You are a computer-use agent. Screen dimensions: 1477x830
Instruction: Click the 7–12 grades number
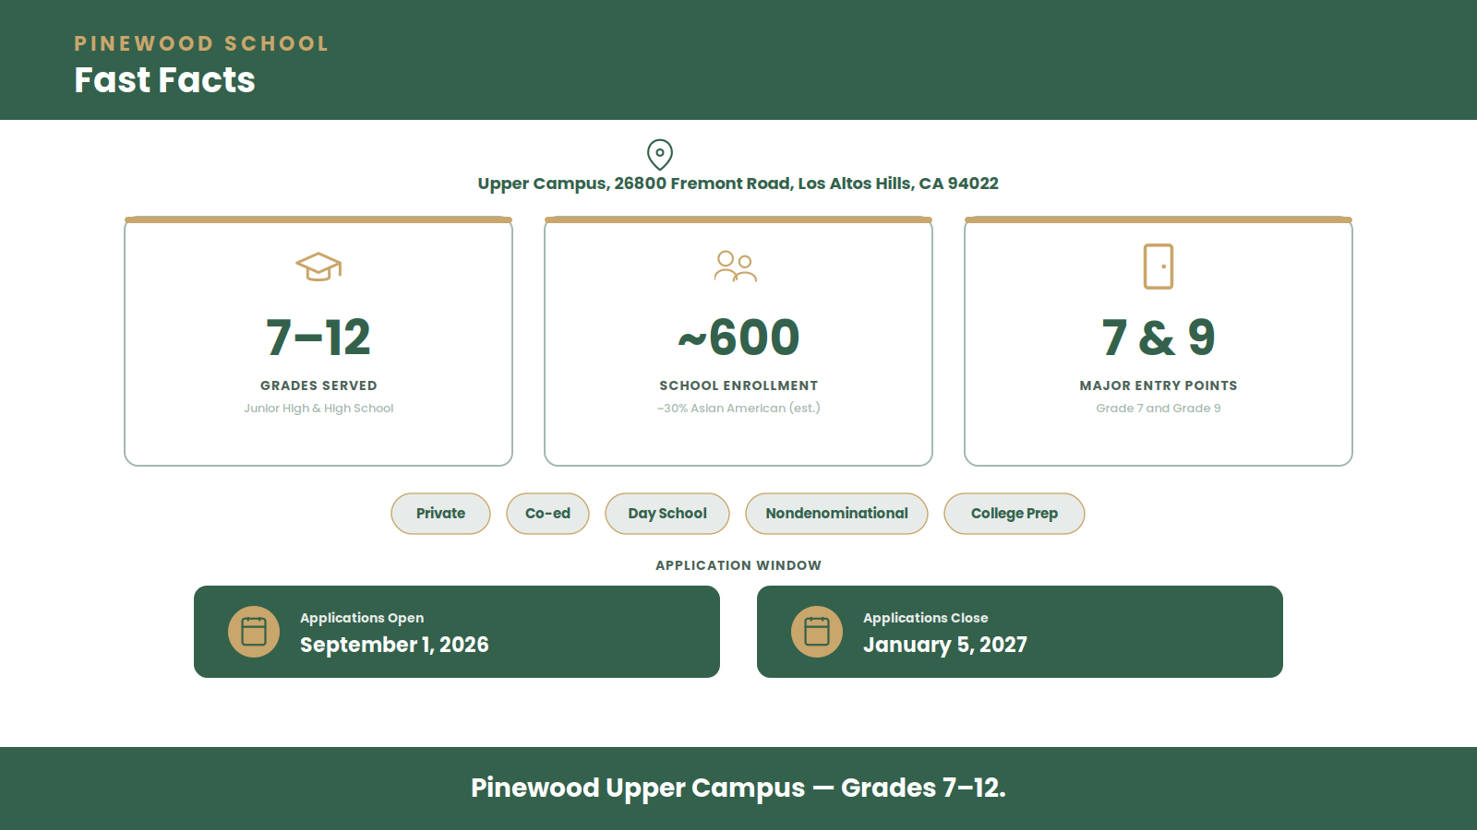(318, 337)
